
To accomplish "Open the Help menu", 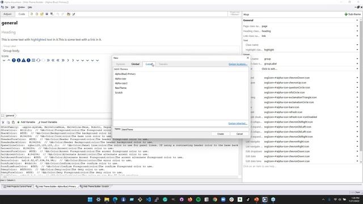I will point(30,7).
